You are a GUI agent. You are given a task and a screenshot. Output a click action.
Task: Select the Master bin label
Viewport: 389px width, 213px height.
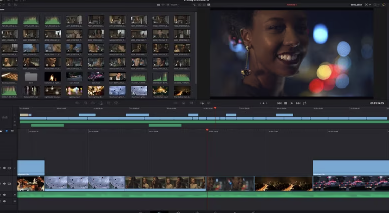tap(2, 10)
